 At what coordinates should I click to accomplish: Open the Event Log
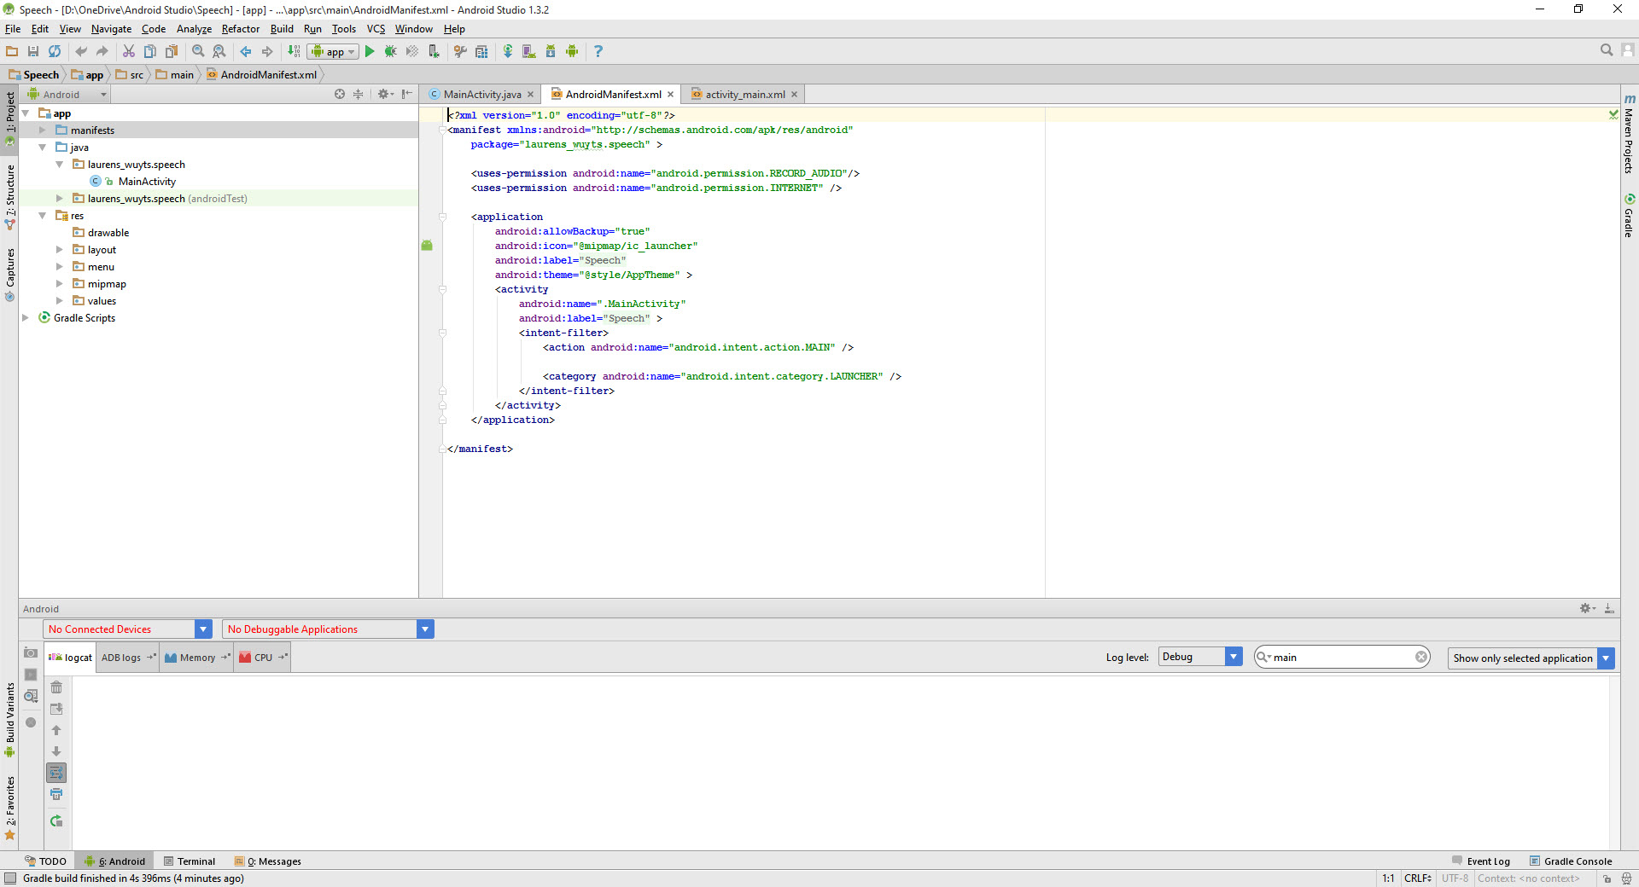pos(1481,861)
